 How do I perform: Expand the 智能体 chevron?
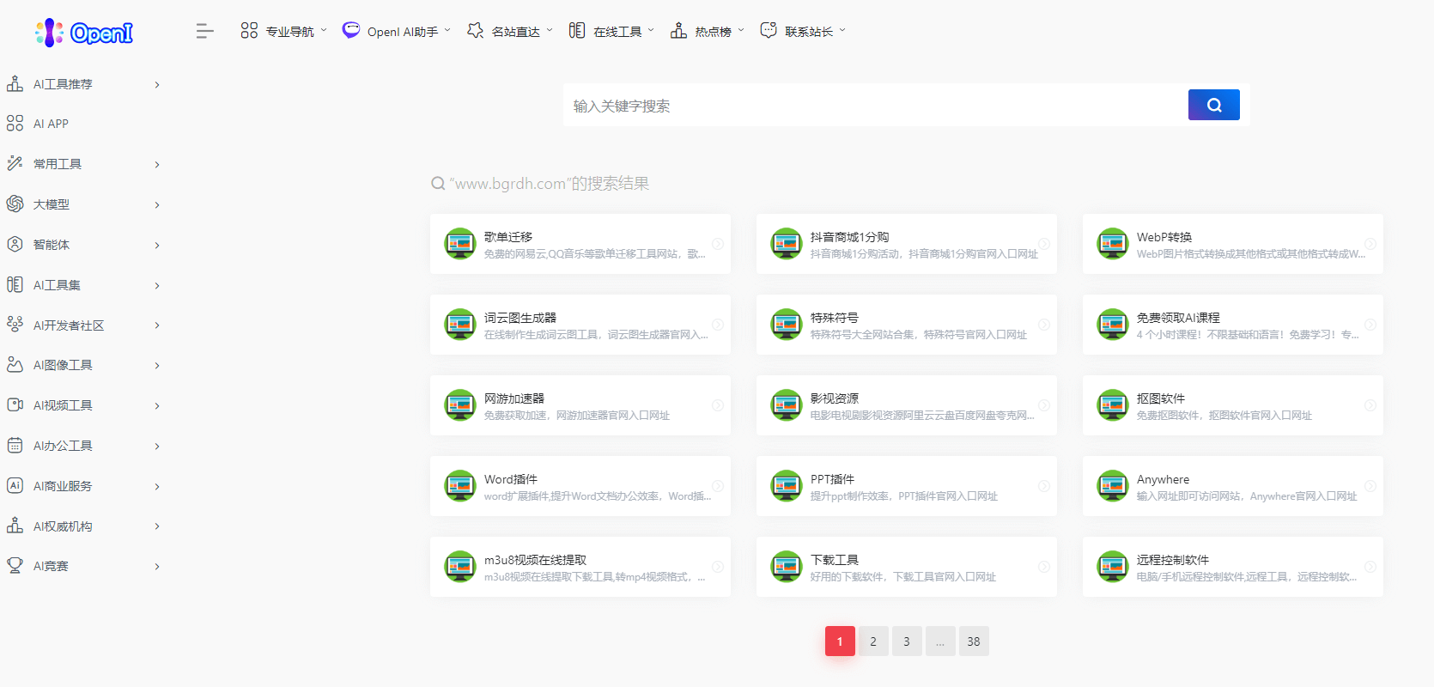coord(157,245)
